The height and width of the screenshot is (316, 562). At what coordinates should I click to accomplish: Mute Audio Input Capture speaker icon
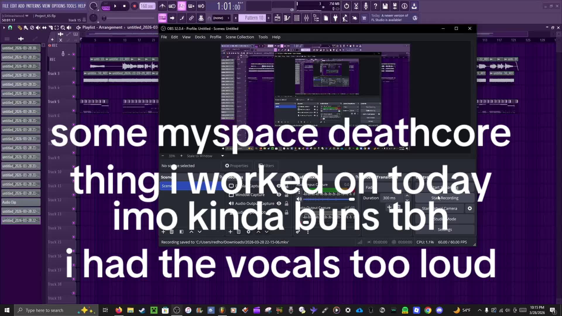pos(299,199)
